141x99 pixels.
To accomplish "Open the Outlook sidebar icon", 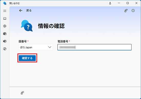I will click(x=5, y=34).
